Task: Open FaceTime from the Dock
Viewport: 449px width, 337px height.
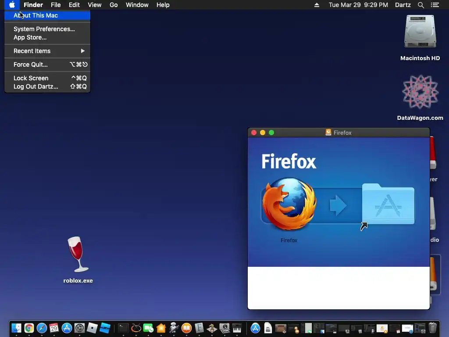Action: coord(148,328)
